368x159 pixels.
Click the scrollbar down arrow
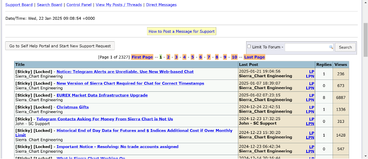366,156
